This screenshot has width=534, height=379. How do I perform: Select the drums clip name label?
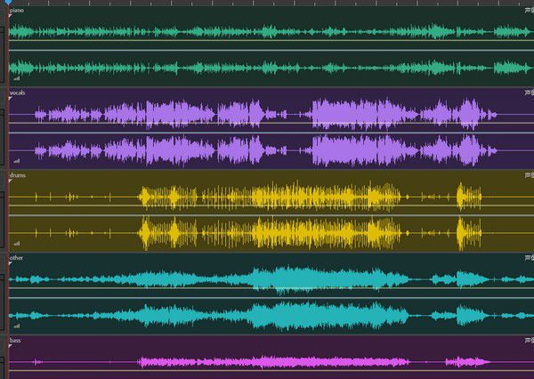(x=18, y=175)
